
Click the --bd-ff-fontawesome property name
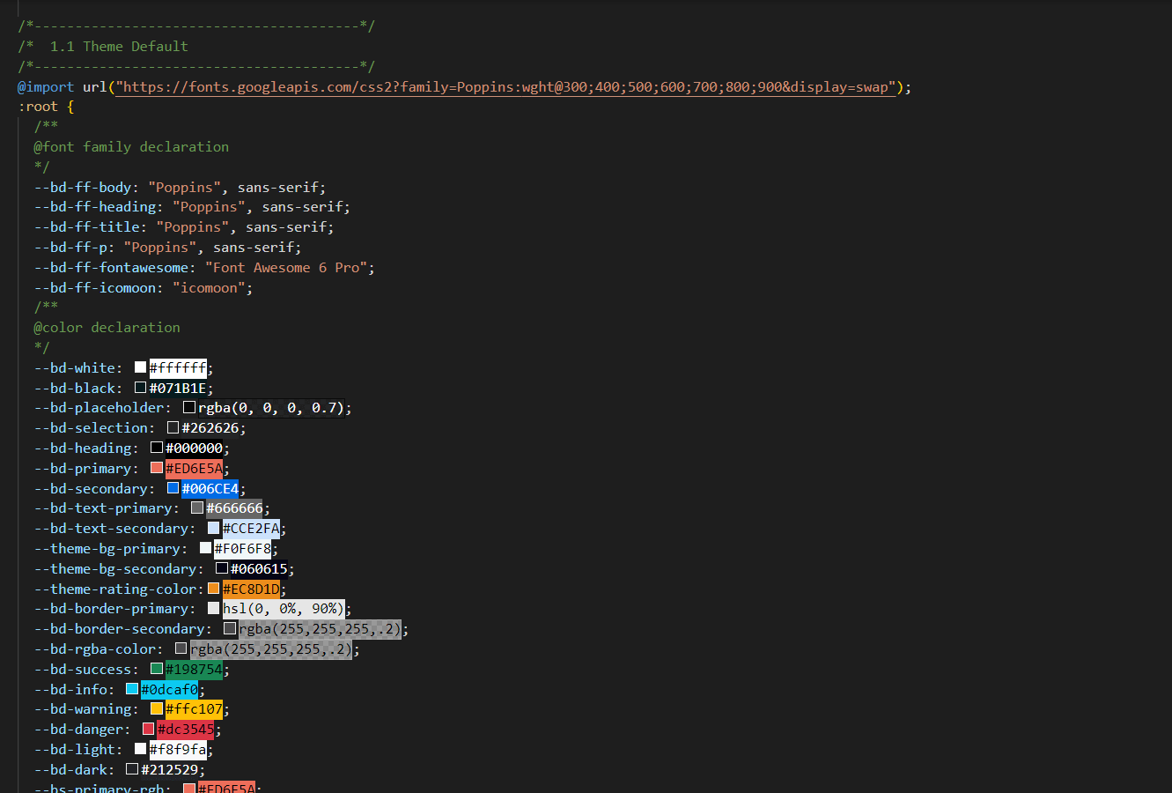coord(111,267)
